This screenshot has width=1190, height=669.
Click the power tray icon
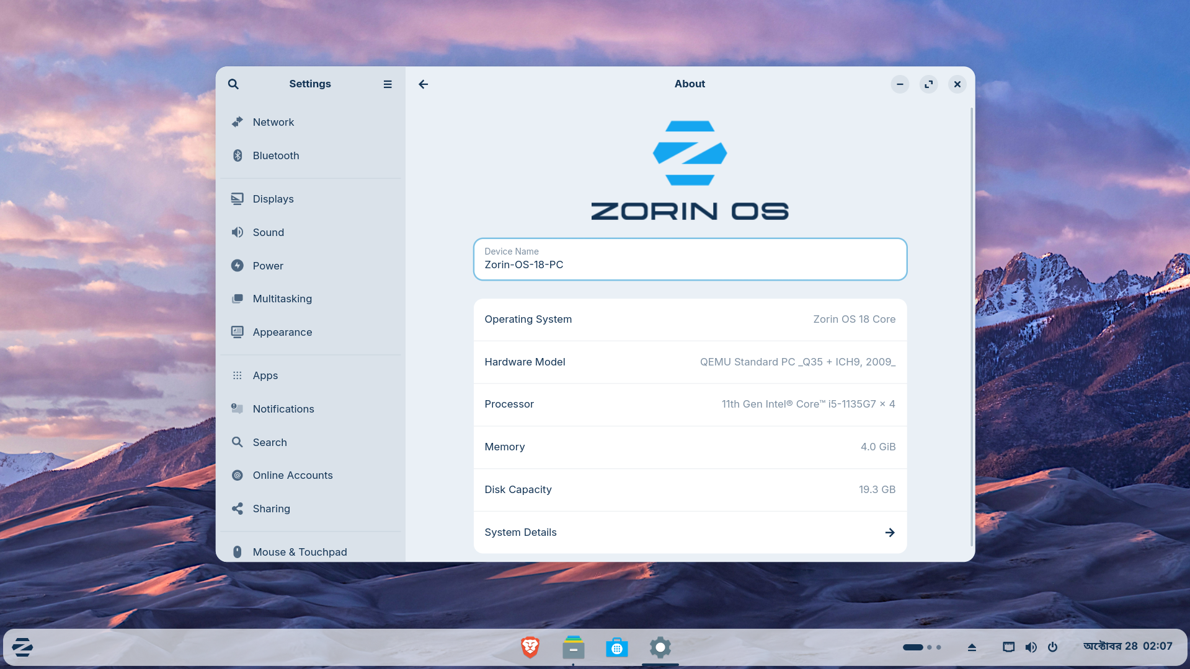coord(1052,647)
